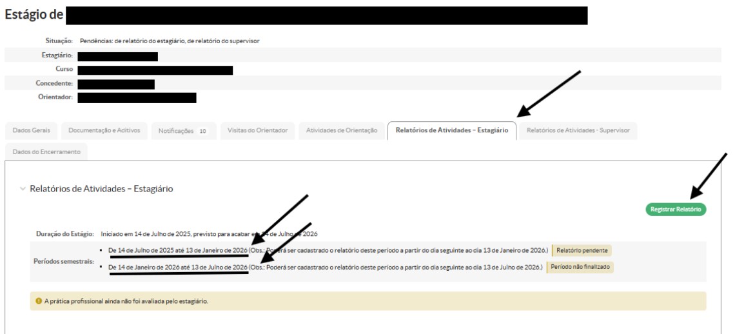Image resolution: width=735 pixels, height=334 pixels.
Task: Click the first semester period starting 14 de Julho de 2025
Action: (x=178, y=250)
